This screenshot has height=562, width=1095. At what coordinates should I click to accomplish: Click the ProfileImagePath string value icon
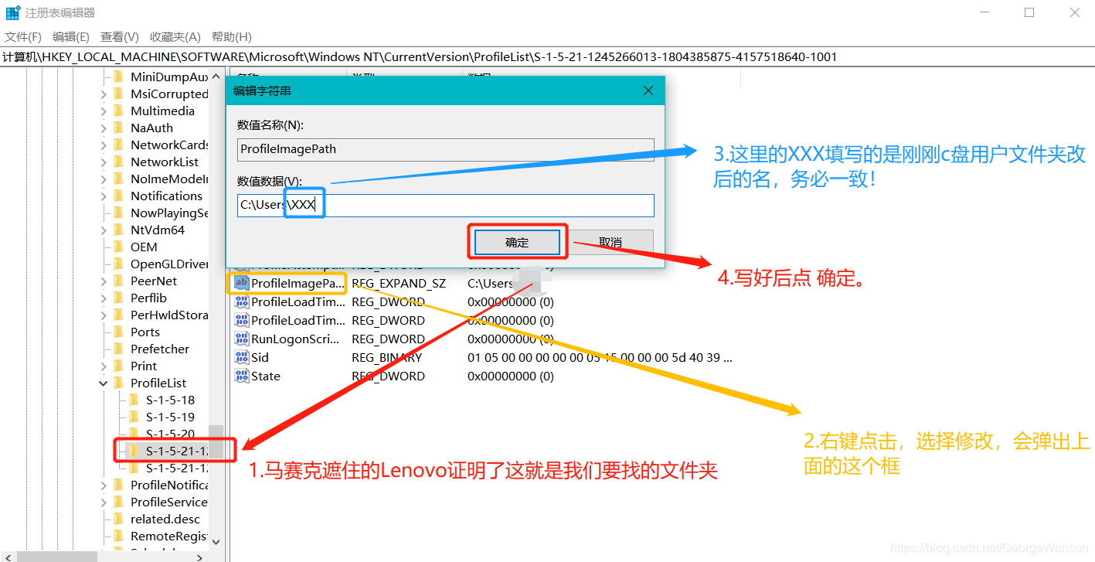(x=241, y=283)
